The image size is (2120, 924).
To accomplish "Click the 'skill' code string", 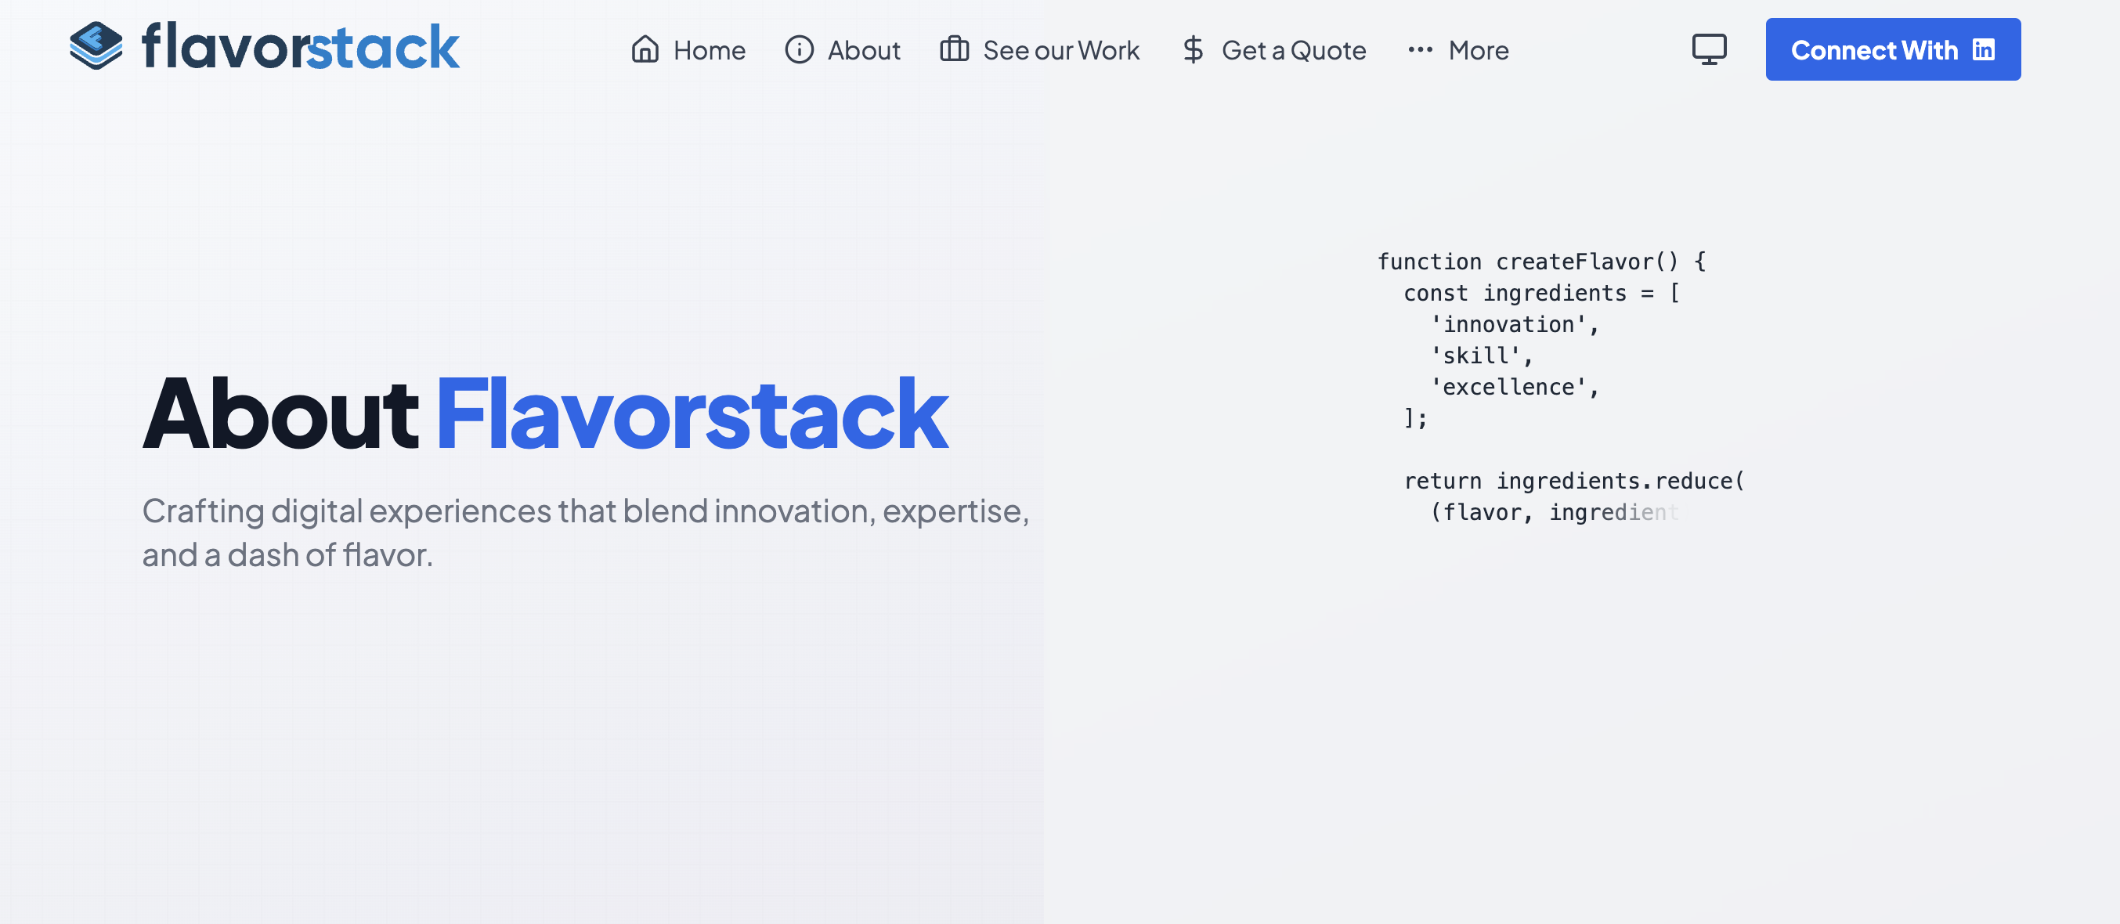I will pos(1482,356).
